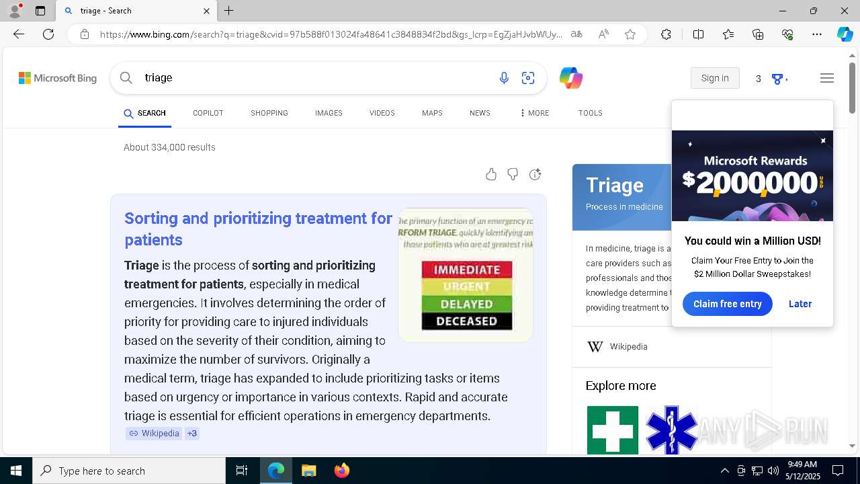Open the Wikipedia source chip
This screenshot has height=484, width=860.
[154, 434]
